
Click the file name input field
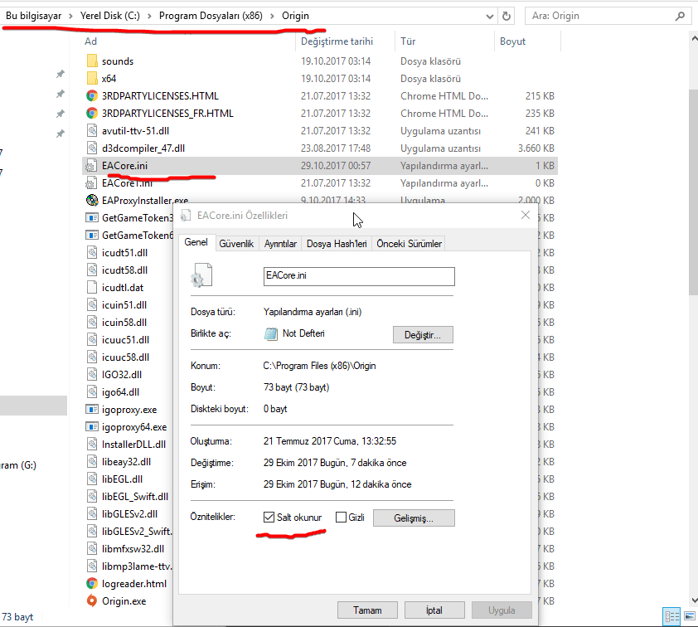pyautogui.click(x=359, y=276)
